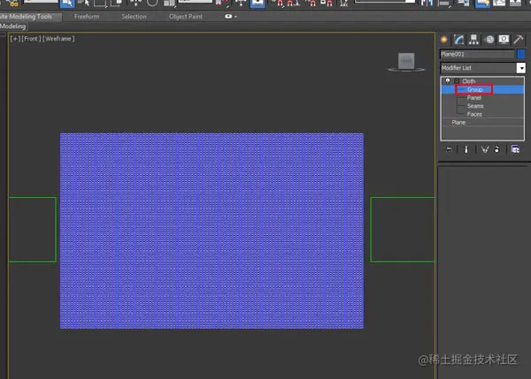Remove modifier from the stack icon
Image resolution: width=531 pixels, height=379 pixels.
pyautogui.click(x=497, y=149)
